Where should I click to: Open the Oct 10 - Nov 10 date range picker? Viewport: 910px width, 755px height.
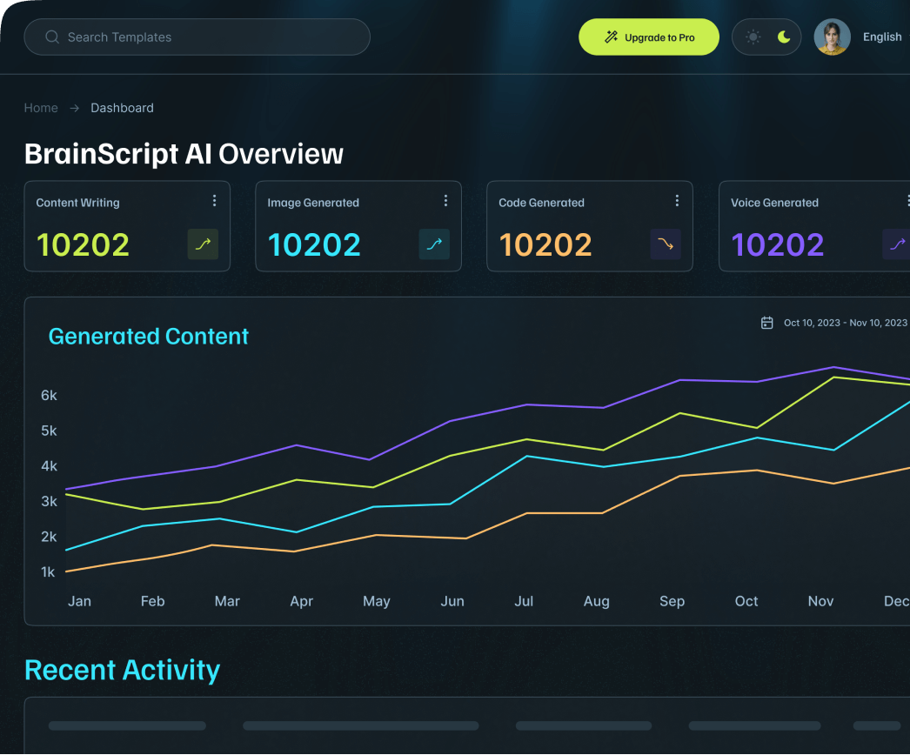845,322
